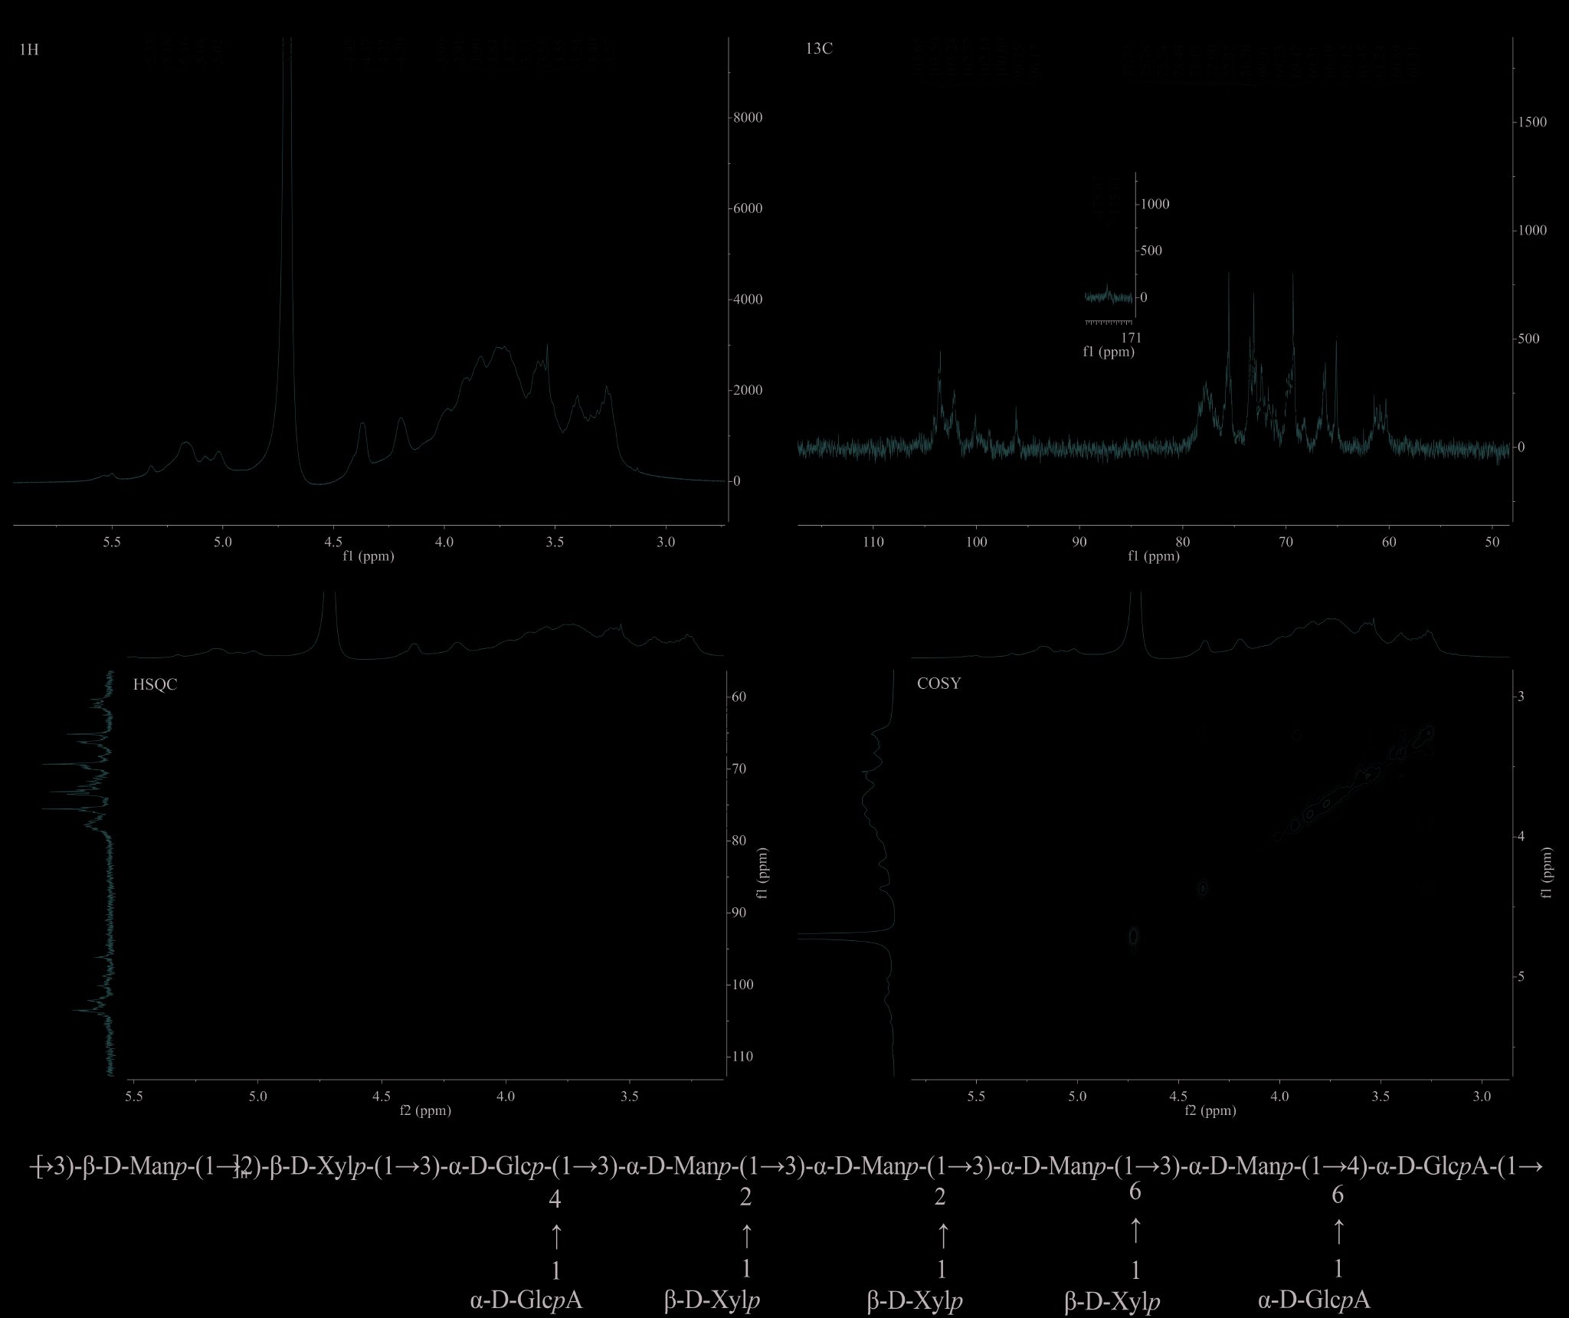1569x1318 pixels.
Task: Click the 5.5 ppm tick on 1H axis
Action: (113, 542)
